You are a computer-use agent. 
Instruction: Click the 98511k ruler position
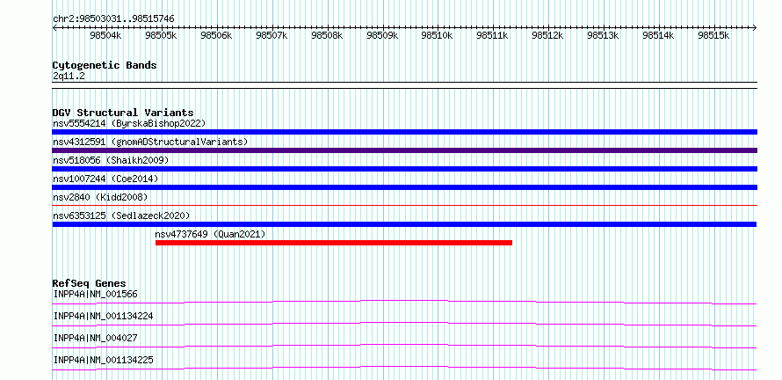click(493, 35)
